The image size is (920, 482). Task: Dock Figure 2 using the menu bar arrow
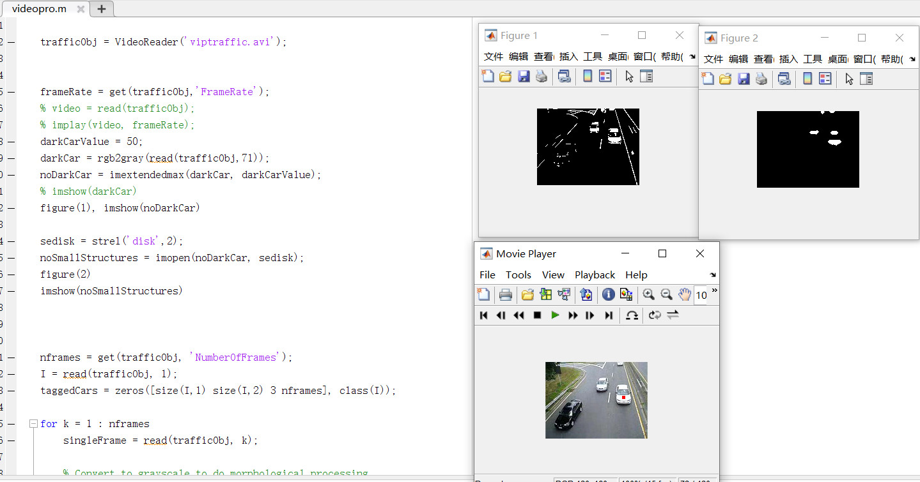click(x=912, y=59)
